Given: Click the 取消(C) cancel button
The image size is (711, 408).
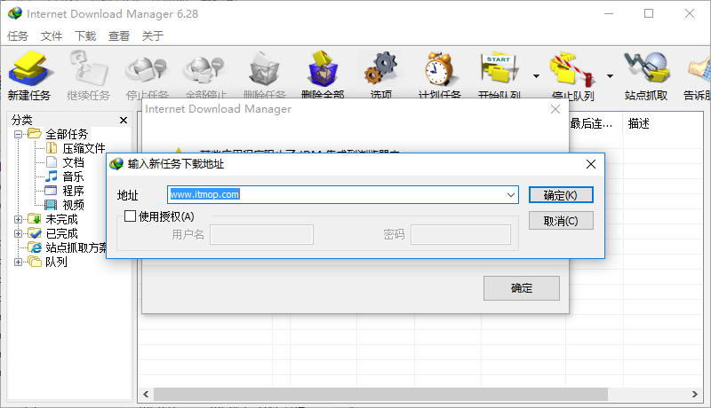Looking at the screenshot, I should point(561,221).
